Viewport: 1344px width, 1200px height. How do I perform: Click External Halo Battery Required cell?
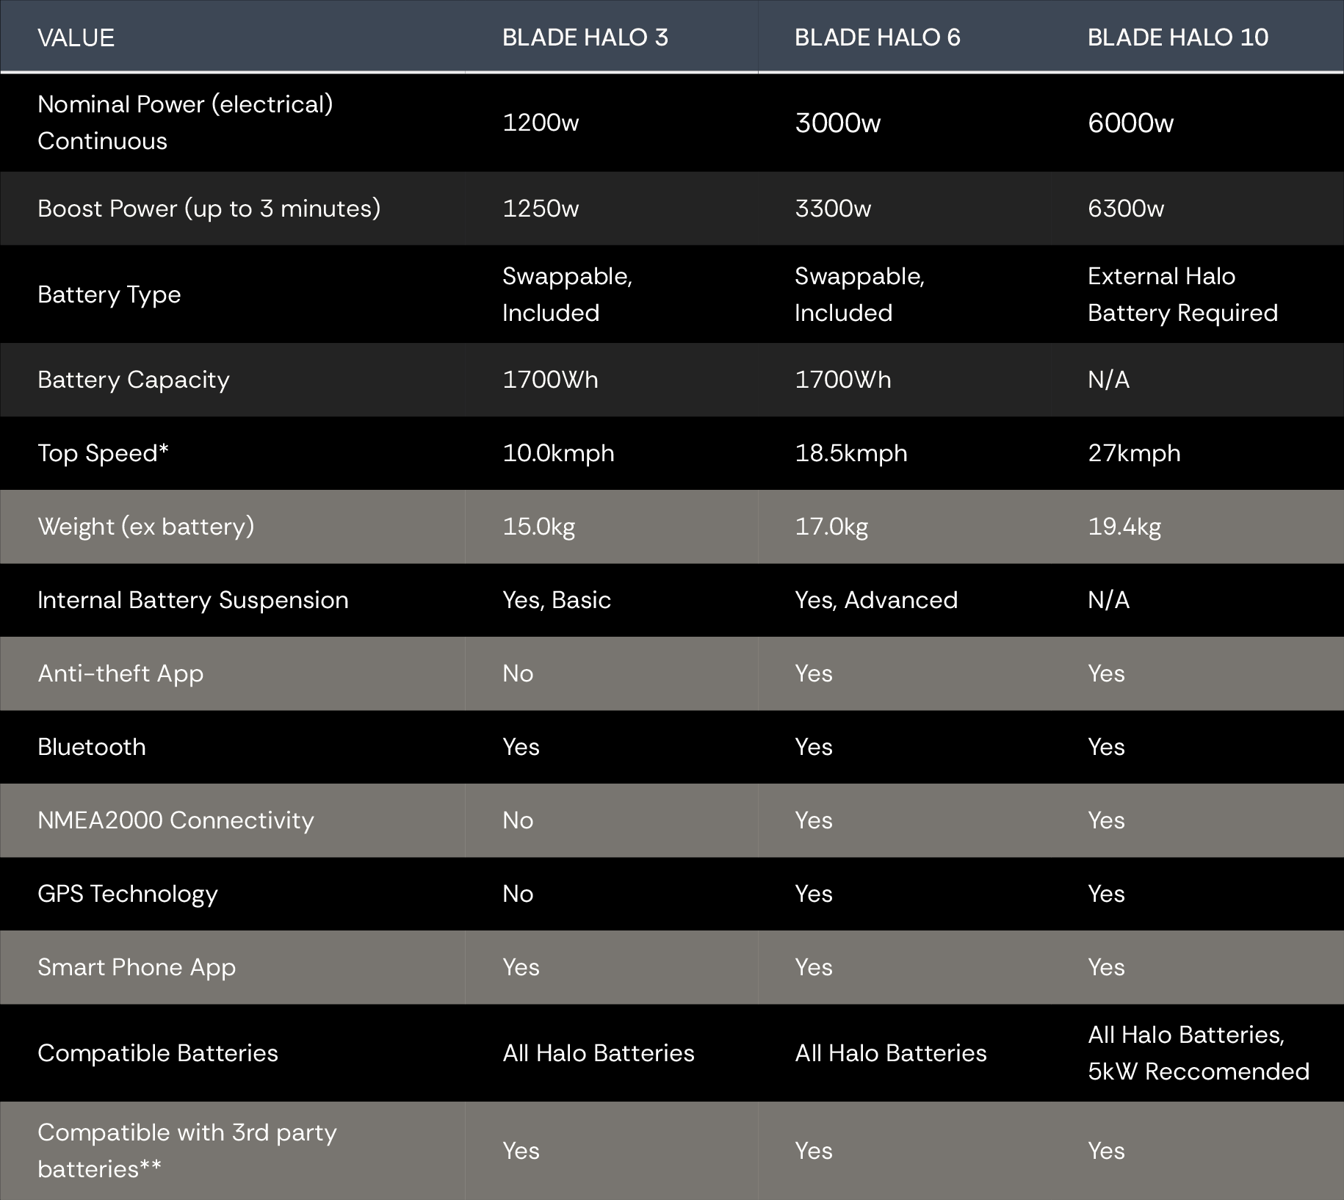tap(1183, 294)
